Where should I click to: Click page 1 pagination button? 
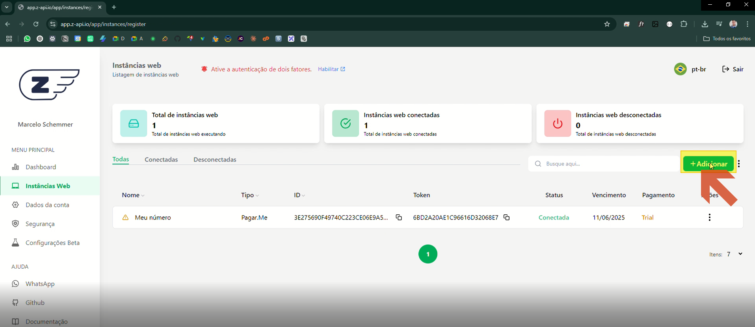[428, 254]
